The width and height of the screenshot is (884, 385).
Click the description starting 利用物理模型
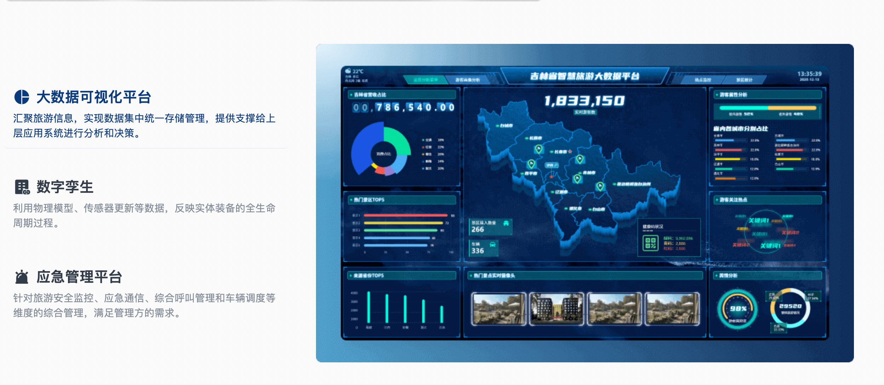[x=144, y=216]
